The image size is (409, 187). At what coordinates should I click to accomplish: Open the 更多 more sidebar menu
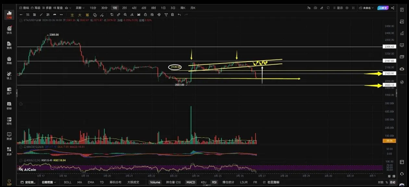click(9, 151)
